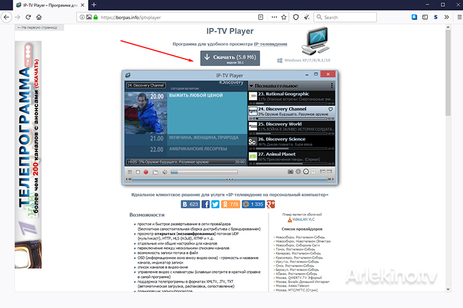The height and width of the screenshot is (308, 463).
Task: Expand more toolbar items chevron
Action: (x=446, y=17)
